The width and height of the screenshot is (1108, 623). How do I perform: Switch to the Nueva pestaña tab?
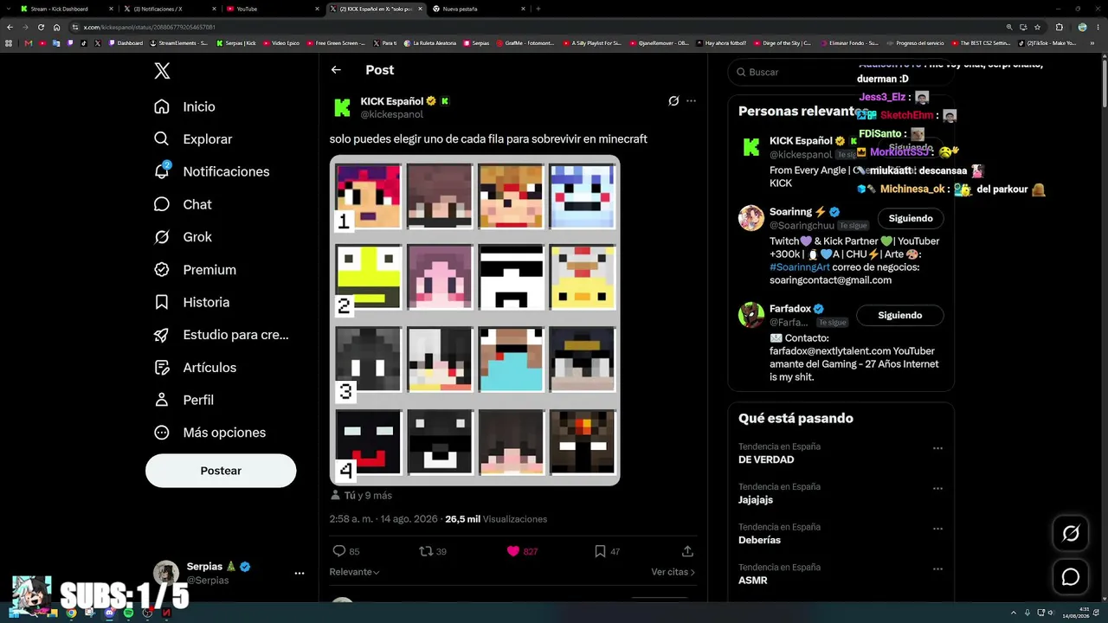pyautogui.click(x=479, y=9)
